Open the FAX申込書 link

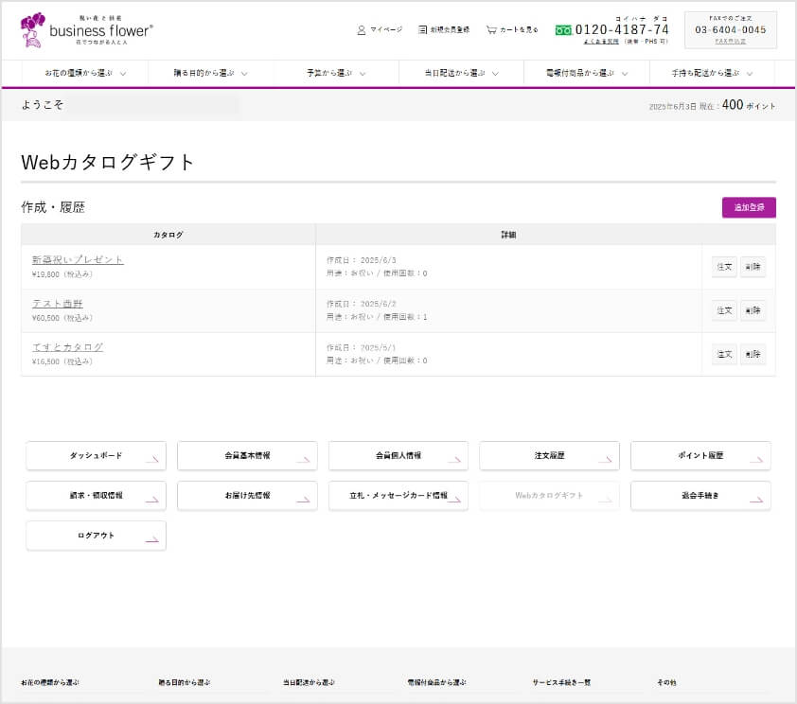[x=730, y=42]
